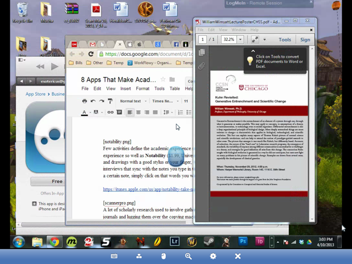
Task: Open the Scan Mar 26 PDF desktop file
Action: (96, 15)
